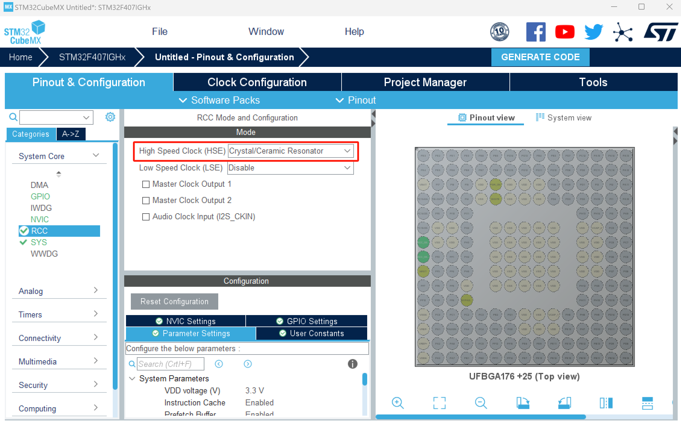
Task: Open the categories settings gear
Action: pos(110,117)
